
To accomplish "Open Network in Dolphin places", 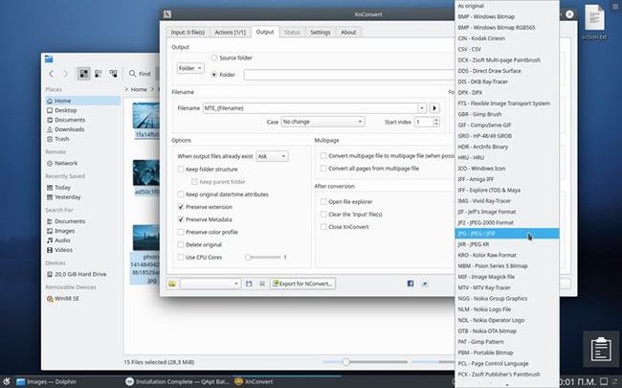I will (62, 163).
